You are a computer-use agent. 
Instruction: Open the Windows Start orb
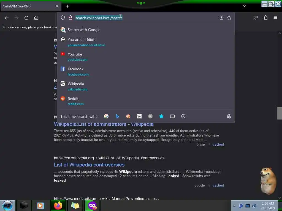[x=7, y=206]
